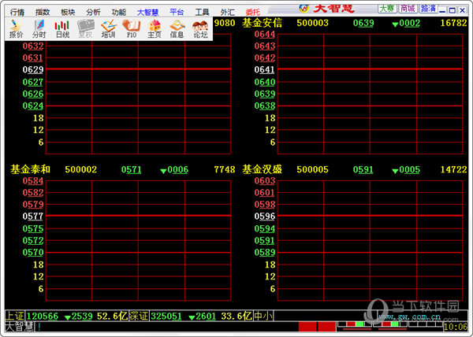The width and height of the screenshot is (473, 337).
Task: Click the 上证 turnover 52.6亿
Action: pyautogui.click(x=112, y=317)
